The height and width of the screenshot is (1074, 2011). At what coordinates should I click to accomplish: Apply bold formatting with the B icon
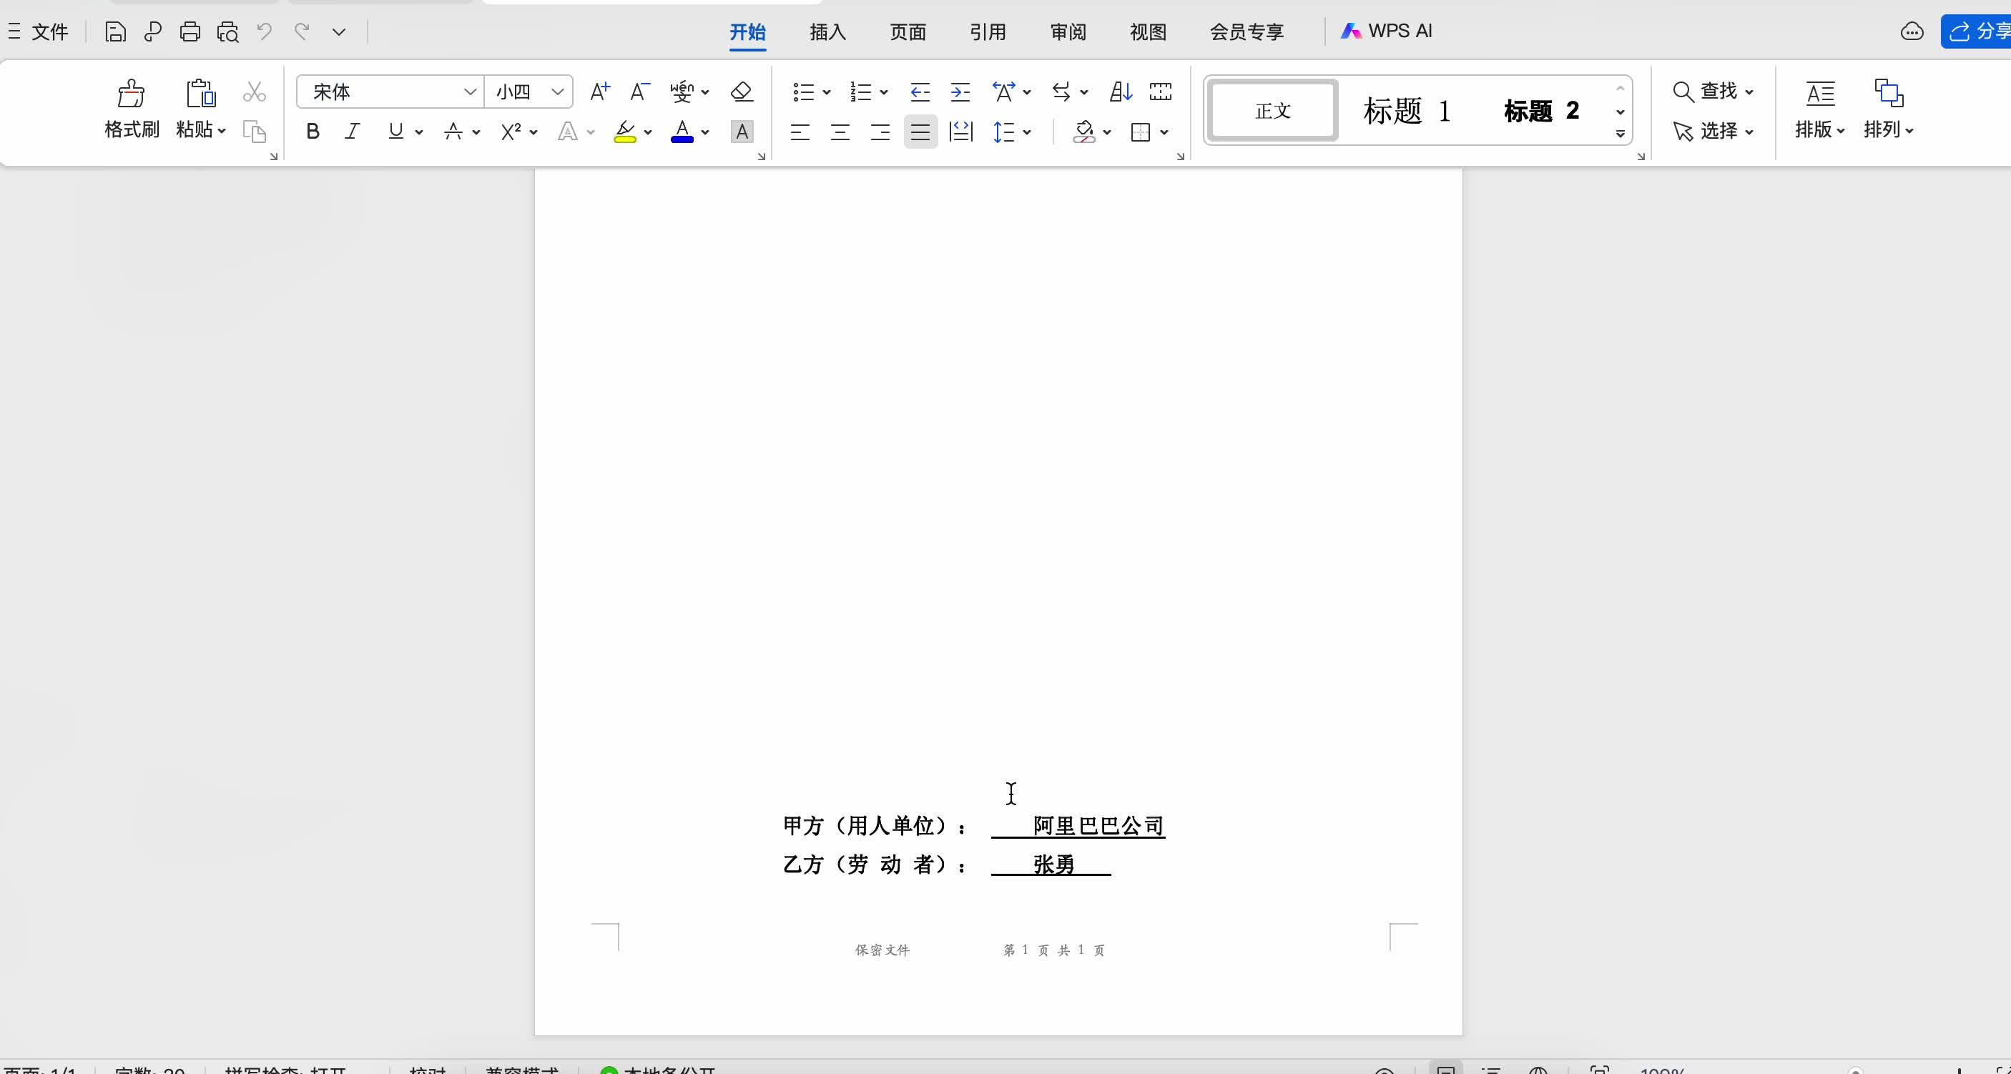313,131
